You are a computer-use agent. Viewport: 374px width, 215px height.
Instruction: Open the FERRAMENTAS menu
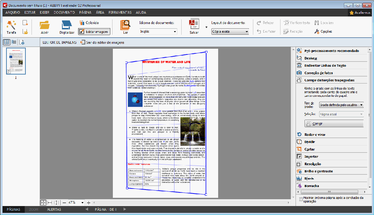pos(120,12)
